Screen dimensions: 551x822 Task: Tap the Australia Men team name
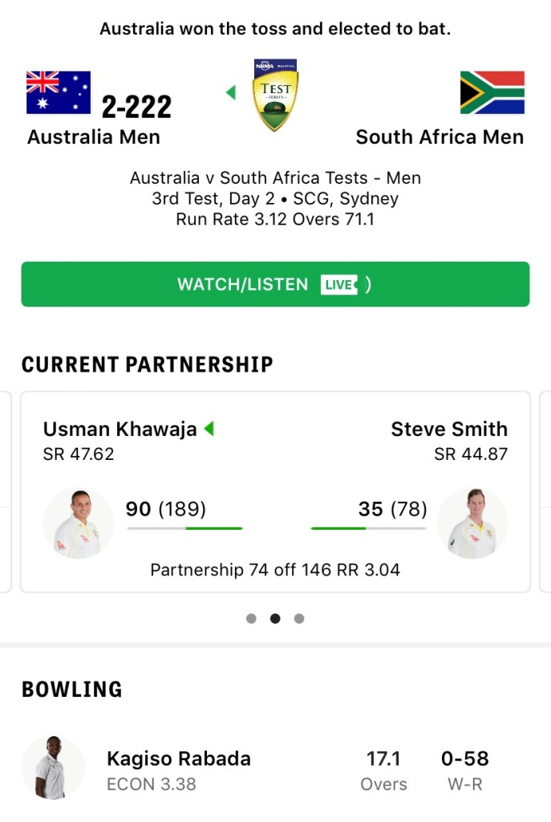point(94,137)
